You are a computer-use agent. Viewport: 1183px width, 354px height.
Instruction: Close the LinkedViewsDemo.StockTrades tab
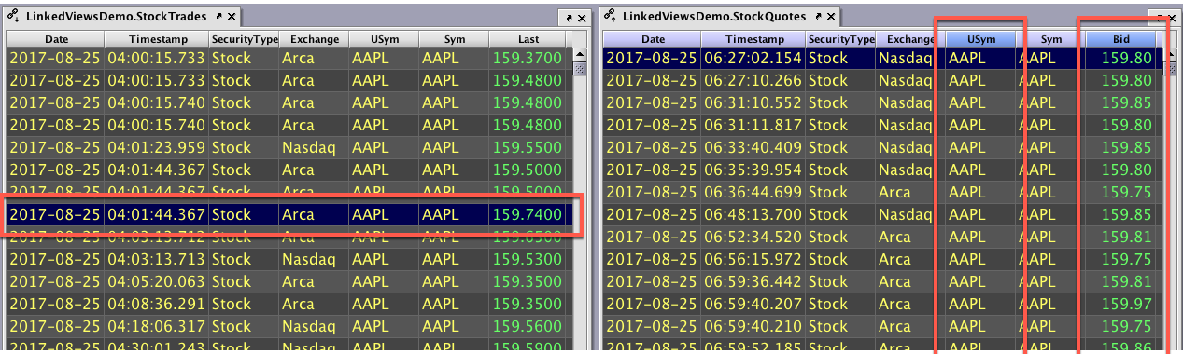coord(232,16)
